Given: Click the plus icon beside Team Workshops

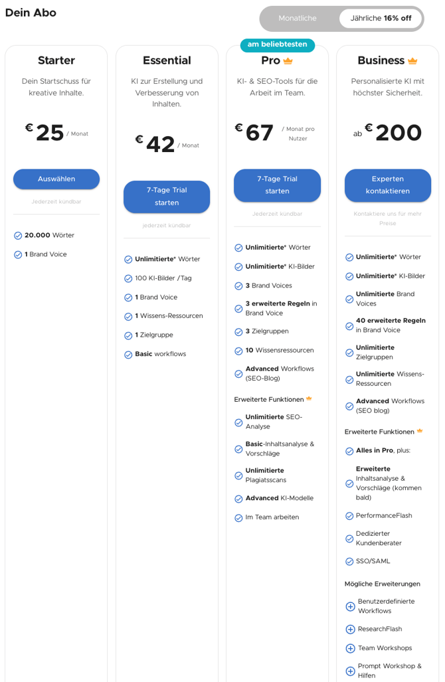Looking at the screenshot, I should tap(350, 648).
